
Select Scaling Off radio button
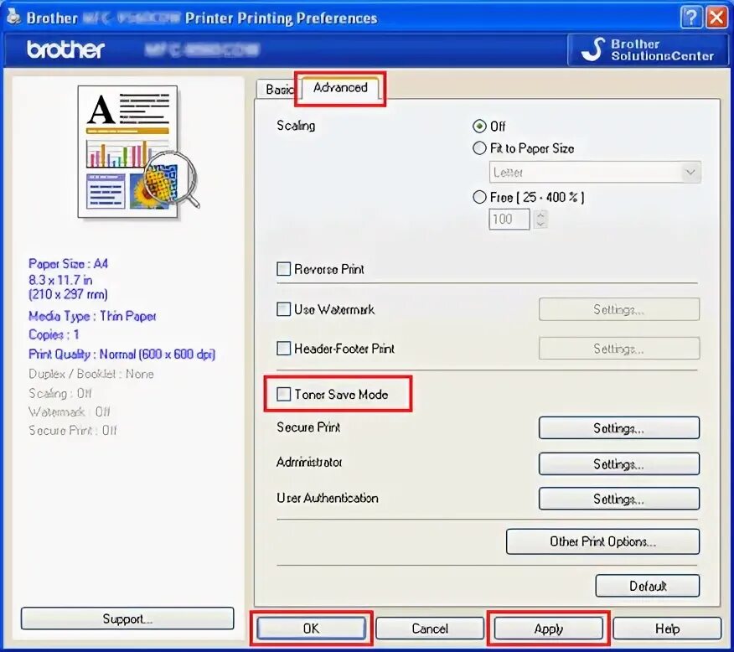(479, 127)
